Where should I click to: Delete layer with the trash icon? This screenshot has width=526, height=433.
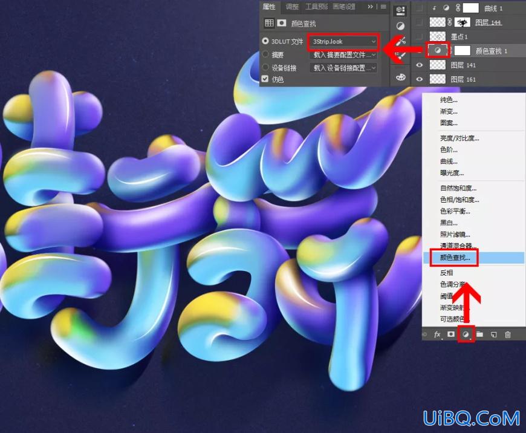[508, 334]
